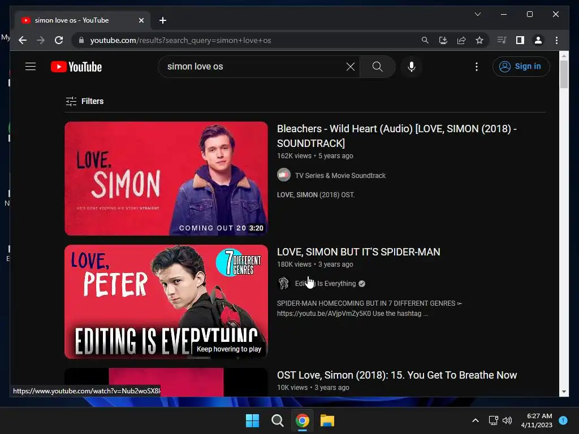Open 'Bleachers - Wild Heart (Audio)' video title
This screenshot has width=579, height=434.
point(396,136)
